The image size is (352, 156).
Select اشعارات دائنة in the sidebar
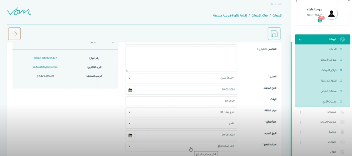point(329,81)
